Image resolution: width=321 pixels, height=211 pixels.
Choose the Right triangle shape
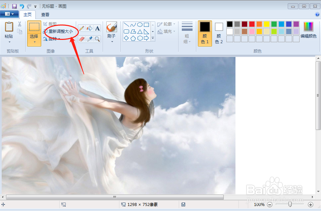[x=146, y=31]
